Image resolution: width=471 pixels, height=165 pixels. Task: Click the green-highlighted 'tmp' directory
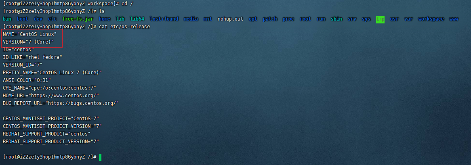380,19
